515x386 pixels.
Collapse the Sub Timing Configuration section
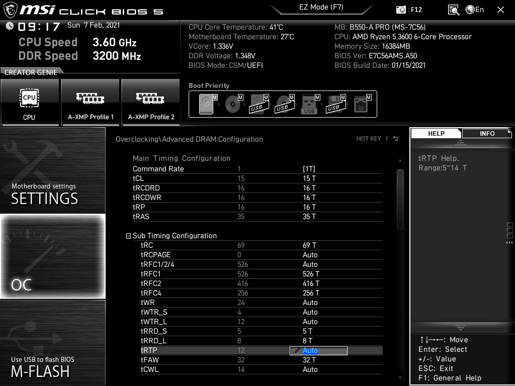(x=128, y=235)
